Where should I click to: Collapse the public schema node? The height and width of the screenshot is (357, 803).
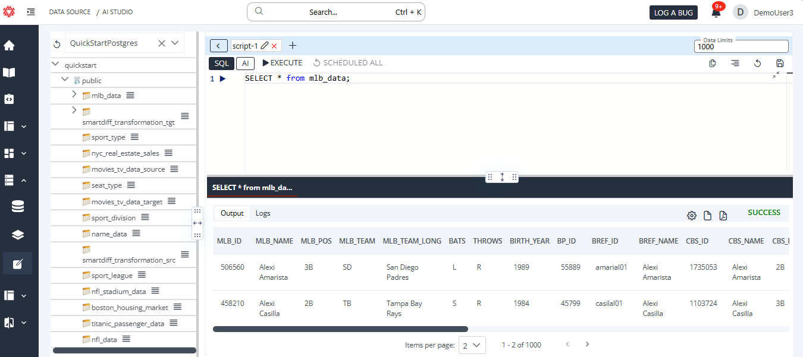(x=65, y=80)
